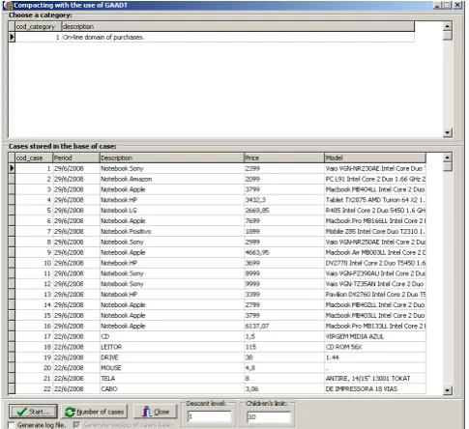Image resolution: width=469 pixels, height=429 pixels.
Task: Select model cell 'Tablet TX2075 AMD Turion'
Action: pyautogui.click(x=375, y=200)
